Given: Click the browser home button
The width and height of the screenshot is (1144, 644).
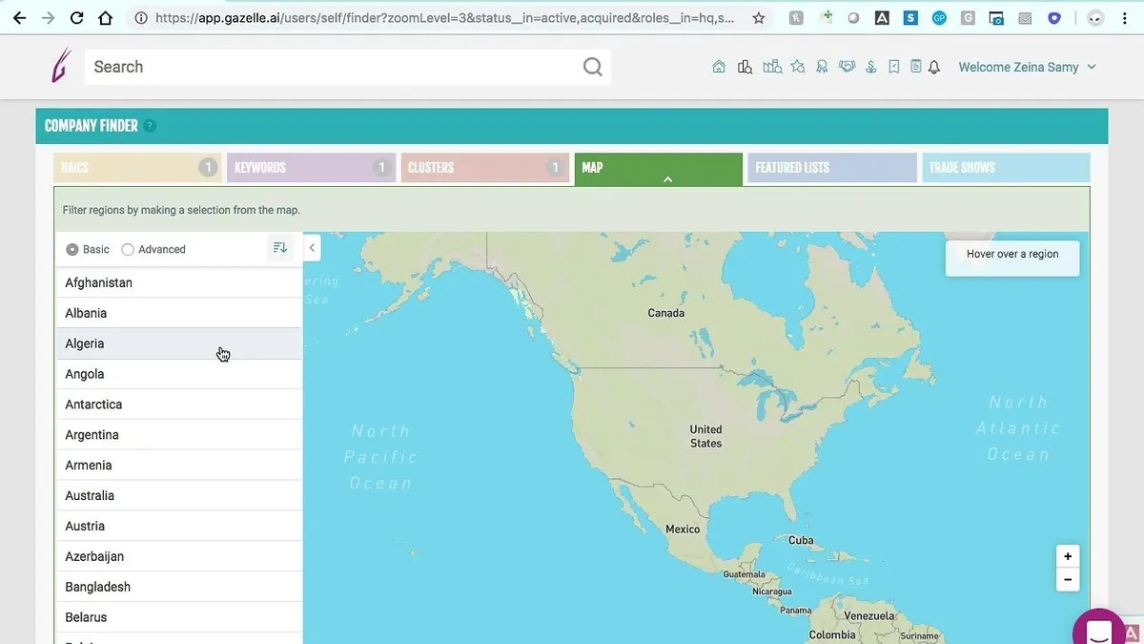Looking at the screenshot, I should click(106, 17).
